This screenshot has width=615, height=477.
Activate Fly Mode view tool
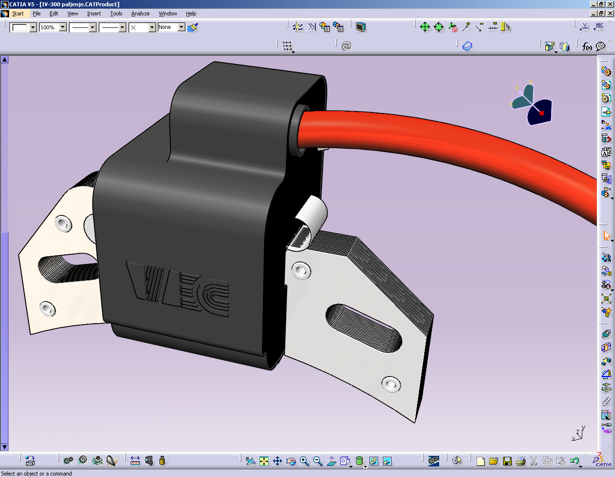pos(250,461)
